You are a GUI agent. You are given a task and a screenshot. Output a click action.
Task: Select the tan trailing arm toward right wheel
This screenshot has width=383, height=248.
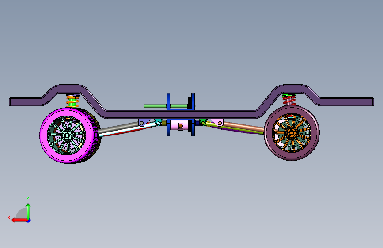pyautogui.click(x=243, y=127)
